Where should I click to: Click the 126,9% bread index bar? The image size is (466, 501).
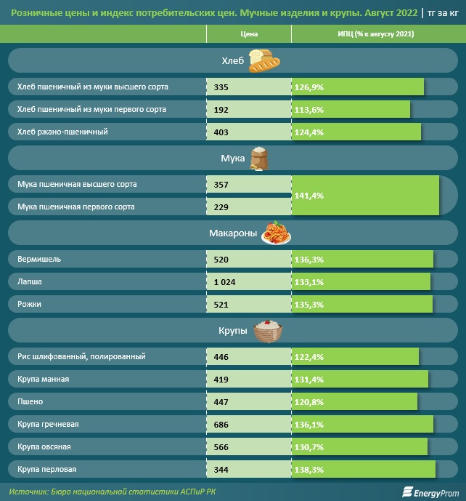click(358, 87)
